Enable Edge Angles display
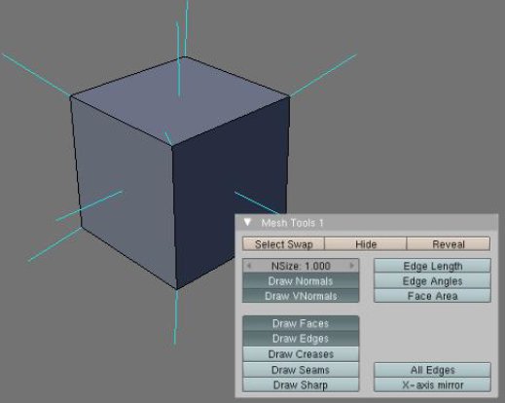 (432, 280)
